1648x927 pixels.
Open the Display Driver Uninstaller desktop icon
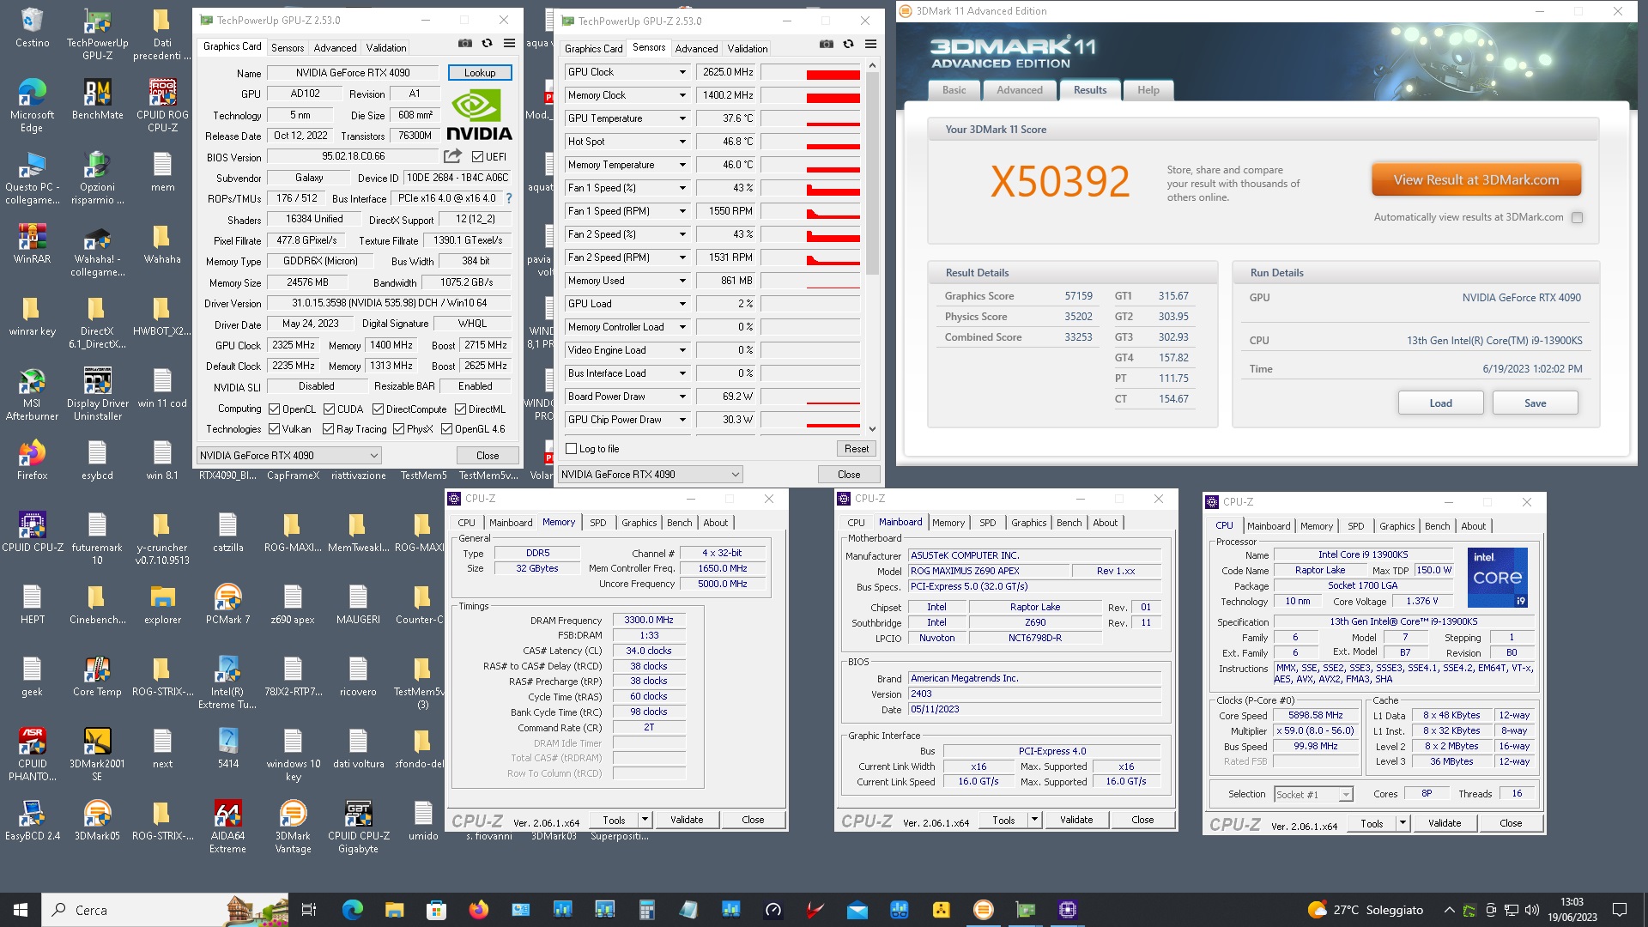point(97,394)
